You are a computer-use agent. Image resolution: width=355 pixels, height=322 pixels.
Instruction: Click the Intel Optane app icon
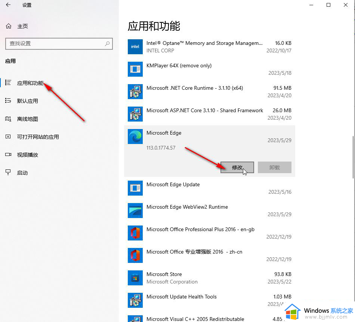[x=135, y=47]
